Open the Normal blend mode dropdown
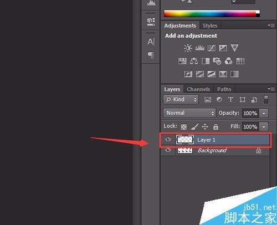The image size is (277, 225). [x=189, y=113]
